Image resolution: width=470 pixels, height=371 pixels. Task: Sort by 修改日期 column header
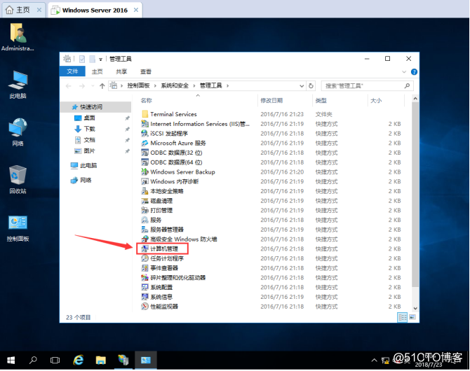tap(285, 101)
